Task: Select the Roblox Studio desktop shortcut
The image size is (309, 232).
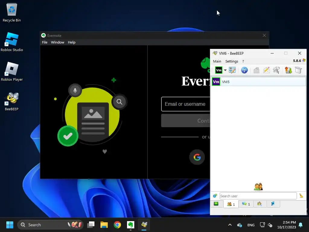Action: [x=12, y=42]
